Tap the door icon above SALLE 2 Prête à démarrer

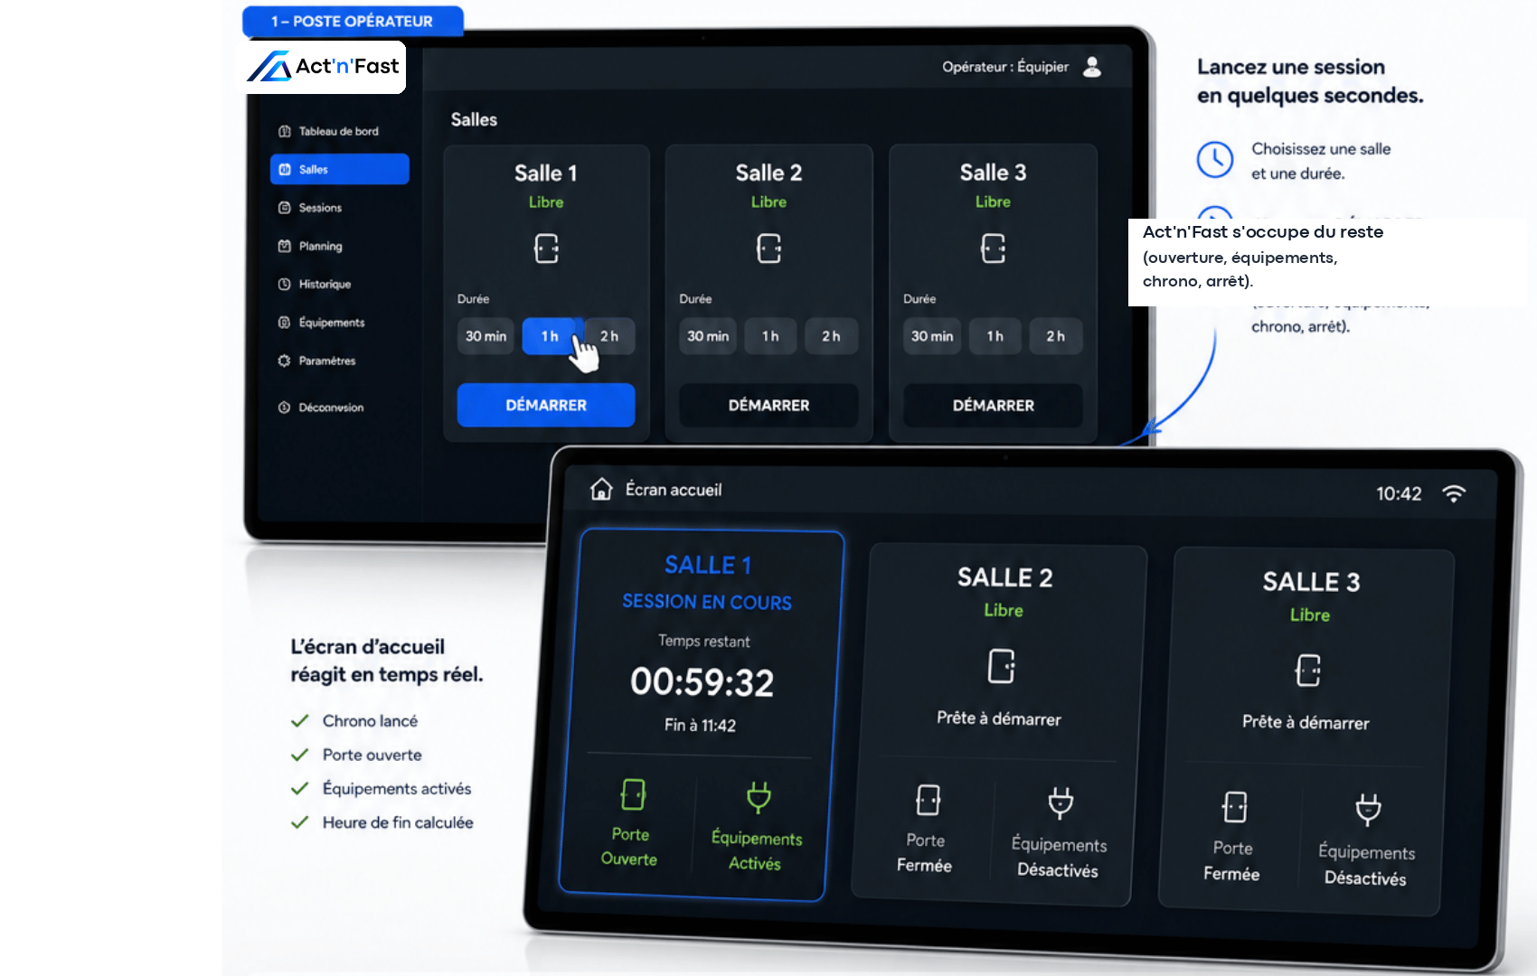1002,666
